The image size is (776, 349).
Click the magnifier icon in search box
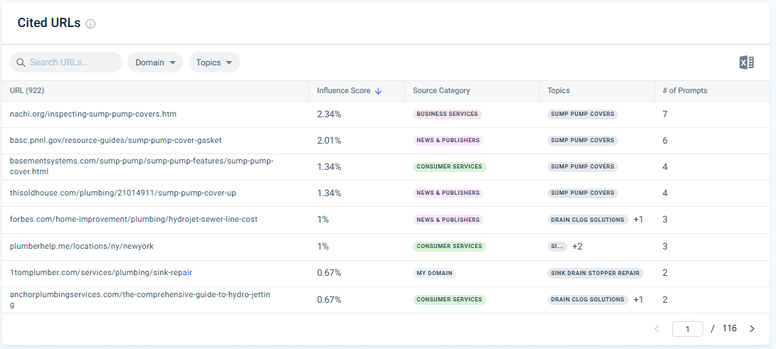pos(21,63)
